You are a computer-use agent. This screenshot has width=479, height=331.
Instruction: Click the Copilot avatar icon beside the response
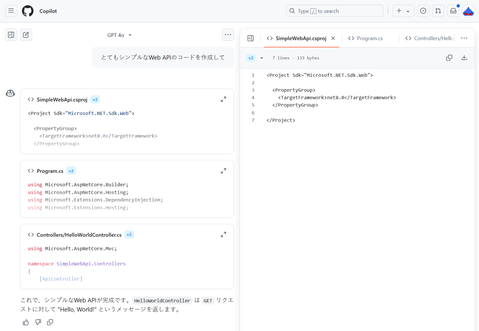[10, 93]
